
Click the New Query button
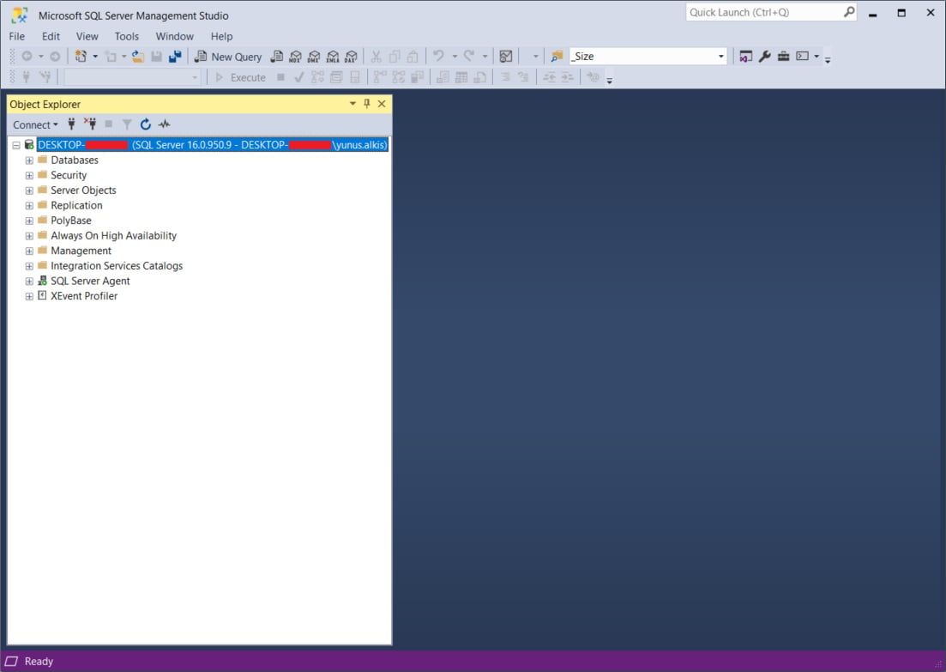(x=228, y=56)
